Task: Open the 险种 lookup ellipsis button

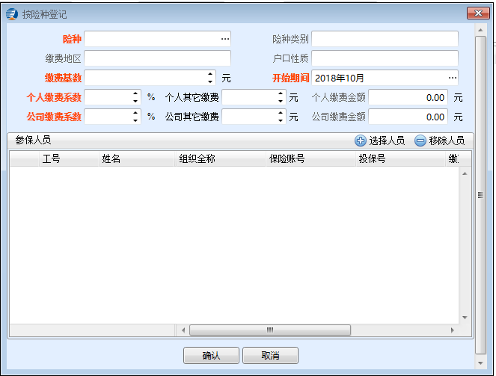Action: click(x=224, y=38)
